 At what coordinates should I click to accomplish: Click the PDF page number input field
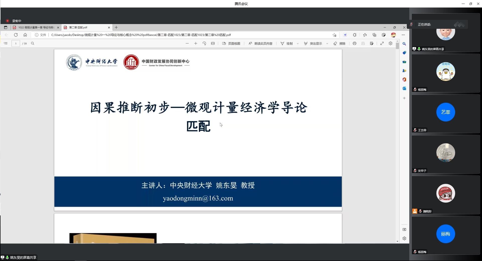(x=16, y=44)
